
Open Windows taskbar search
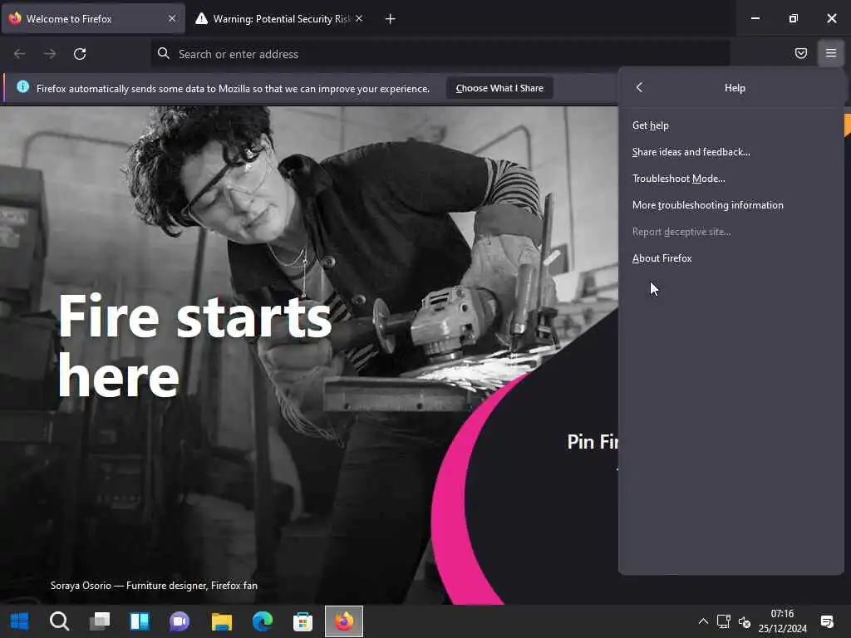pyautogui.click(x=59, y=621)
